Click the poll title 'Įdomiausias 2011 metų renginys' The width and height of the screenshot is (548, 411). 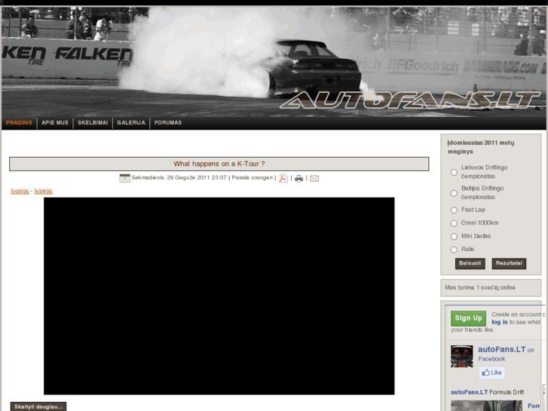[x=481, y=147]
